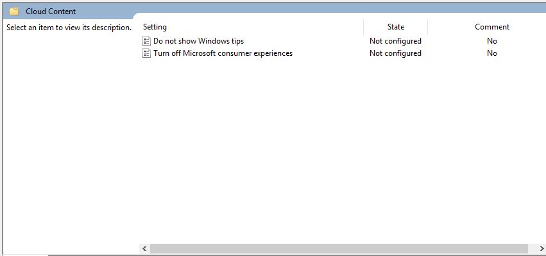Click Not configured state for Windows tips row

pyautogui.click(x=395, y=41)
